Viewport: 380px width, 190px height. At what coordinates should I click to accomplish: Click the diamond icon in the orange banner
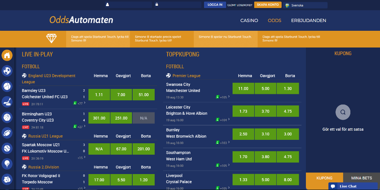[51, 38]
